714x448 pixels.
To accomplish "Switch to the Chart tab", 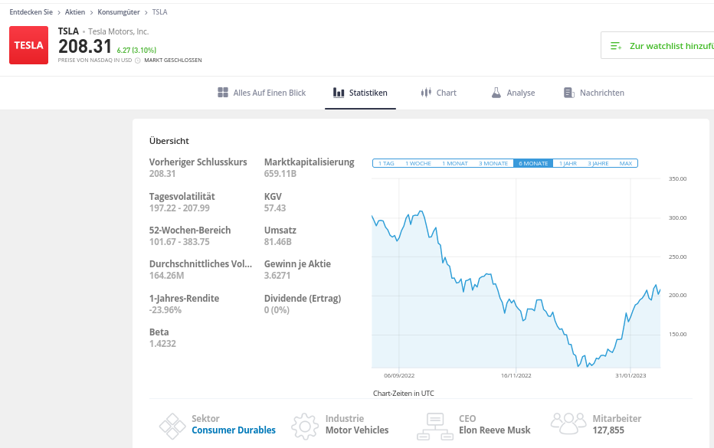I will coord(438,93).
